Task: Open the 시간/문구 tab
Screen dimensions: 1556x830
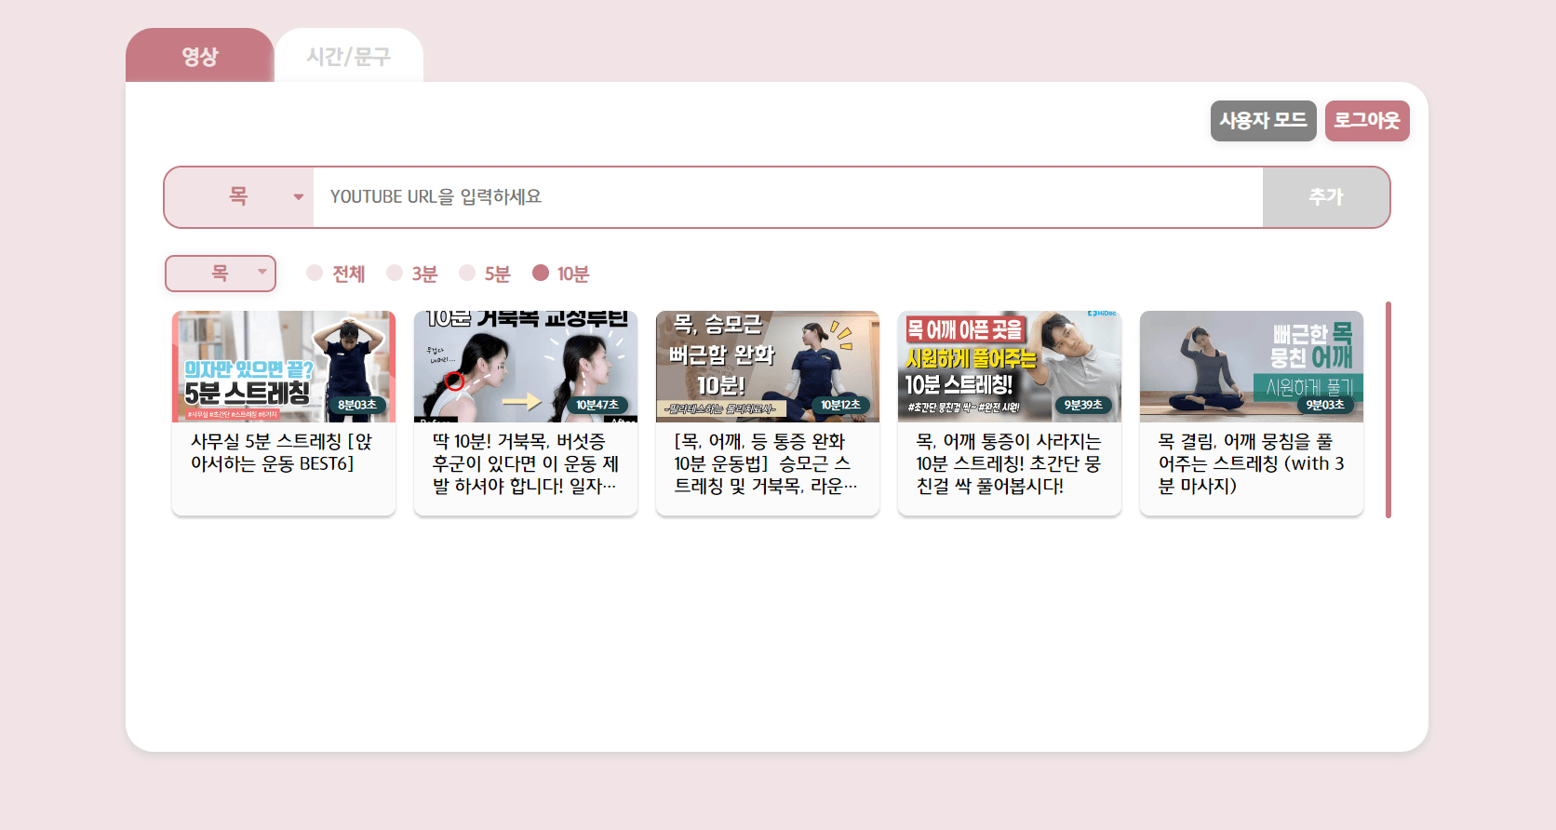Action: (x=348, y=56)
